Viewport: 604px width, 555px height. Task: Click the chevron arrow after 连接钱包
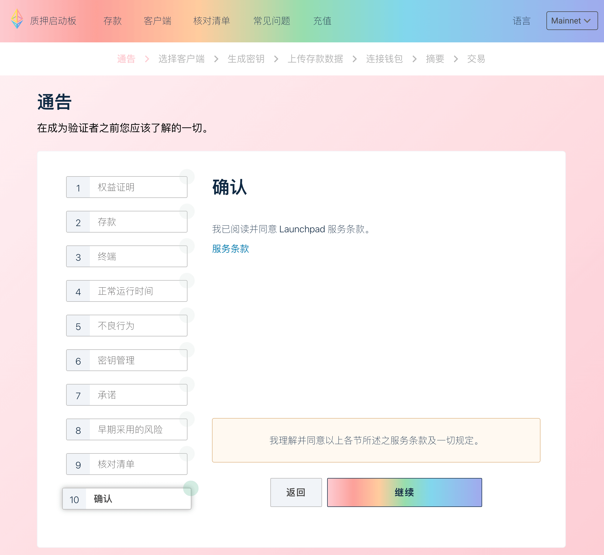pyautogui.click(x=414, y=59)
